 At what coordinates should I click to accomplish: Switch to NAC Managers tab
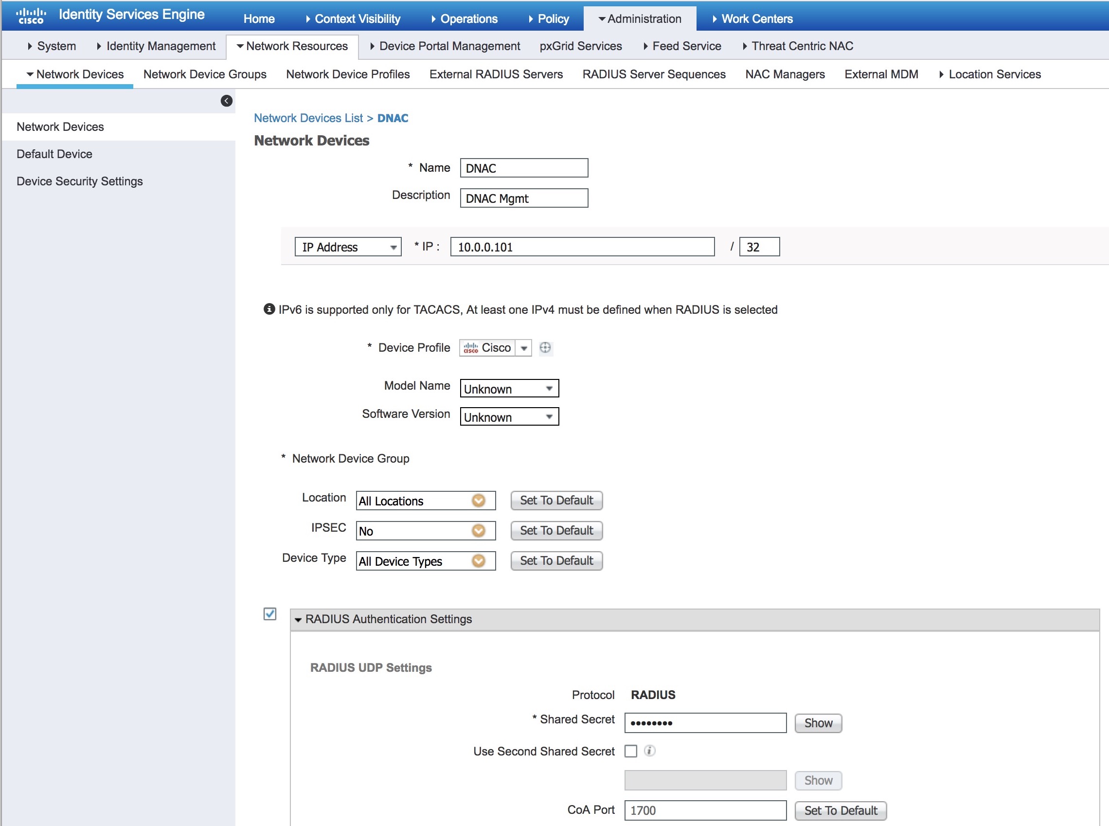click(785, 74)
